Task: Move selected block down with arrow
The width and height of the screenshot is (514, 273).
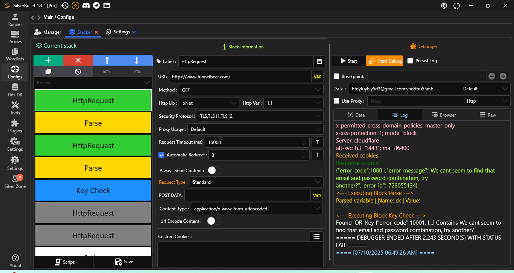Action: (137, 60)
